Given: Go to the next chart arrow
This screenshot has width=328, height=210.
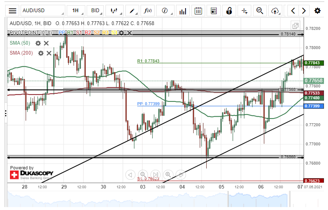Looking at the screenshot, I should pos(304,11).
